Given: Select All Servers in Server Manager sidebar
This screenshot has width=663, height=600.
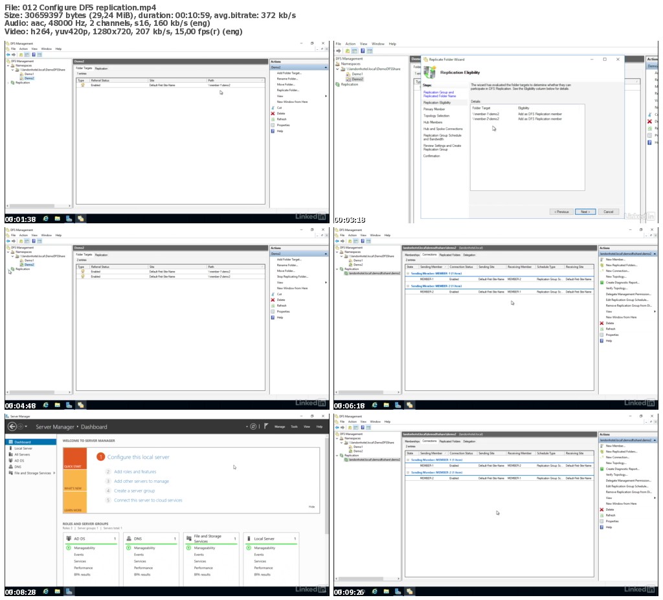Looking at the screenshot, I should 22,454.
